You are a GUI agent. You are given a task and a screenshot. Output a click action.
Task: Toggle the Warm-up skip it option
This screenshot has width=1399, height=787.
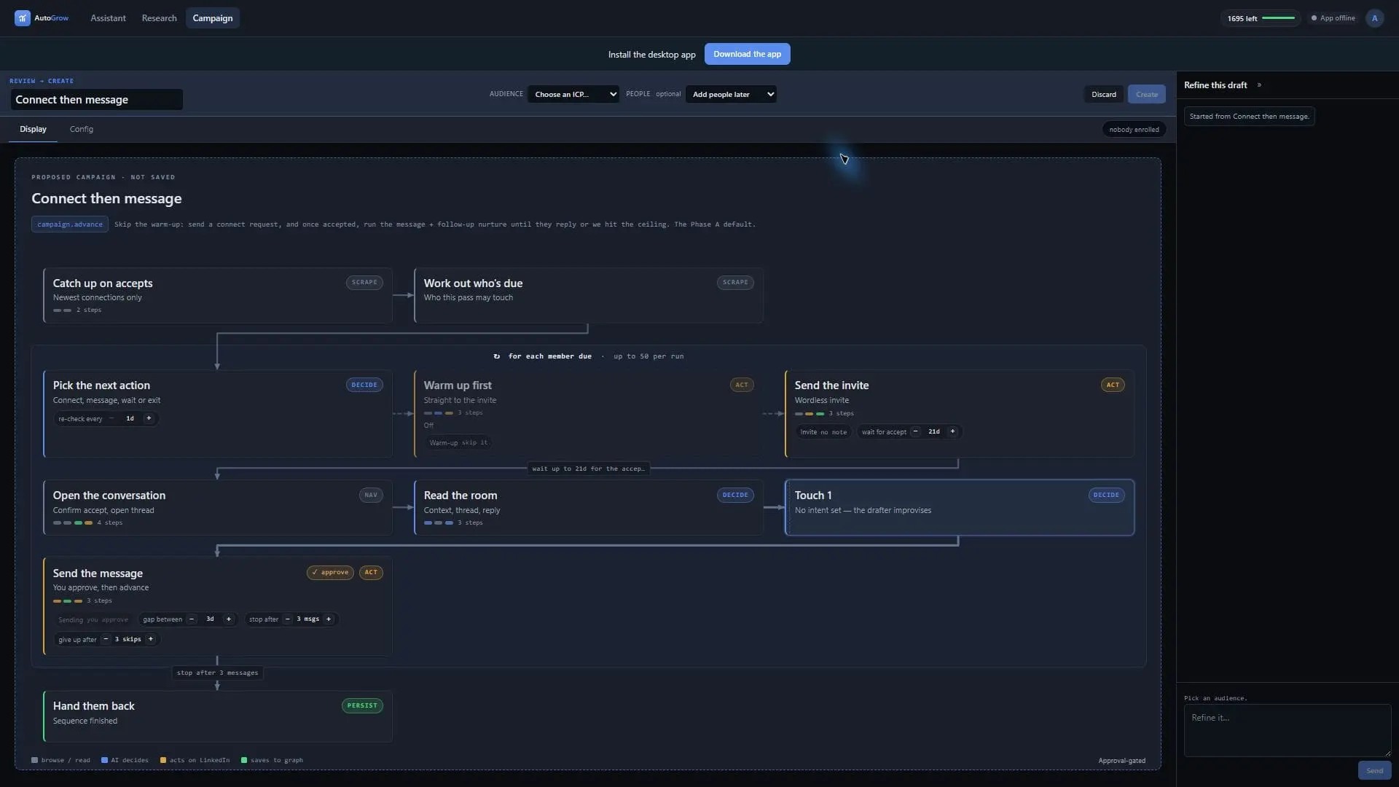pyautogui.click(x=458, y=443)
